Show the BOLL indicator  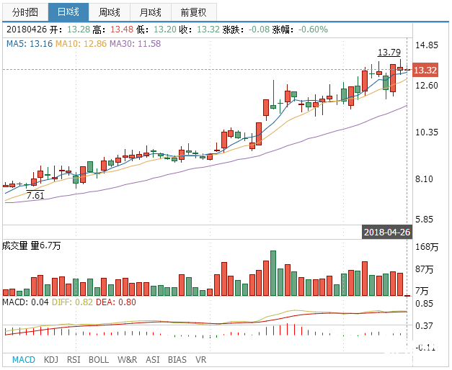click(99, 360)
